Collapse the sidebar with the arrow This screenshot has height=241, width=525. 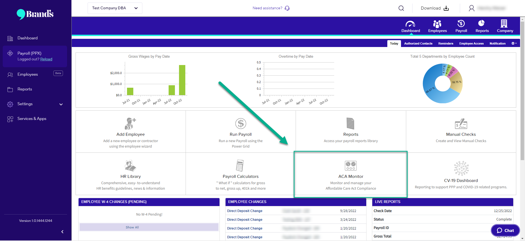coord(62,232)
